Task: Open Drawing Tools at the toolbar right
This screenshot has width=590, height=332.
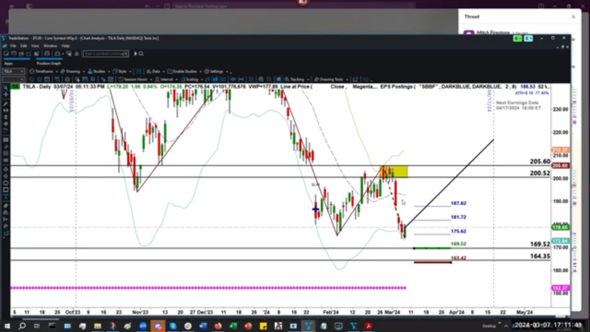Action: (330, 79)
